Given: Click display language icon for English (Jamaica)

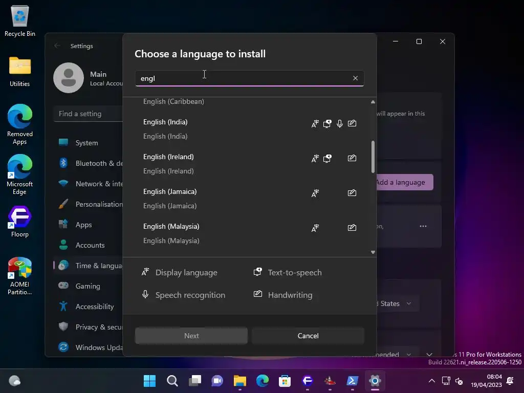Looking at the screenshot, I should 315,193.
